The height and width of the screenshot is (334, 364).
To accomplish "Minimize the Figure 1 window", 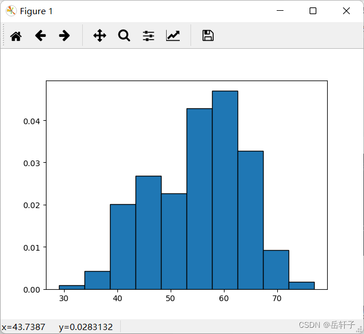I will pos(280,11).
